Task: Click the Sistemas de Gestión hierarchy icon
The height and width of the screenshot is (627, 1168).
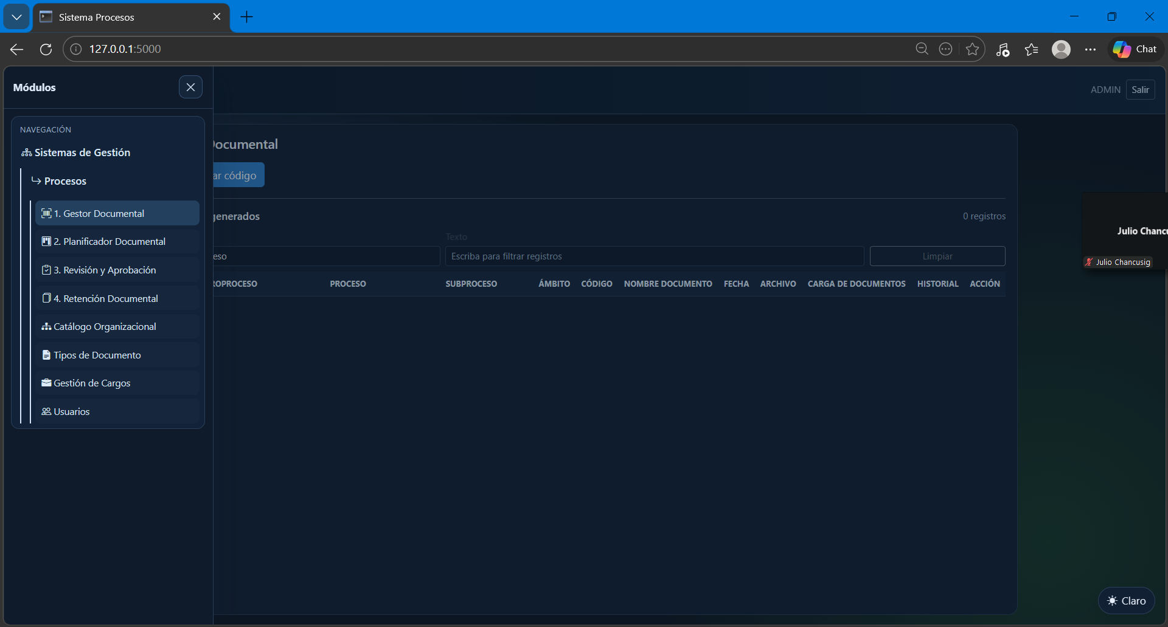Action: [x=27, y=152]
